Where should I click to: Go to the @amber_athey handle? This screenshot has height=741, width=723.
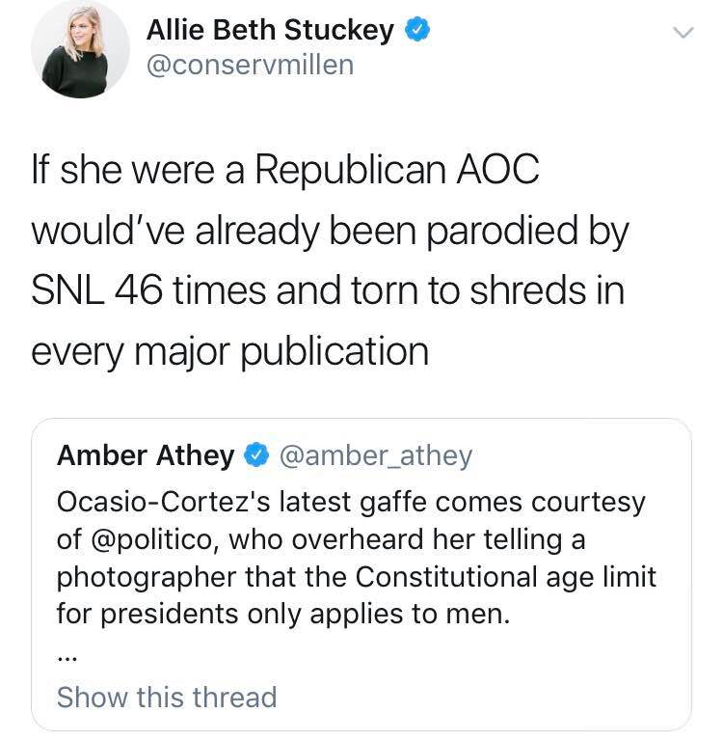point(375,454)
